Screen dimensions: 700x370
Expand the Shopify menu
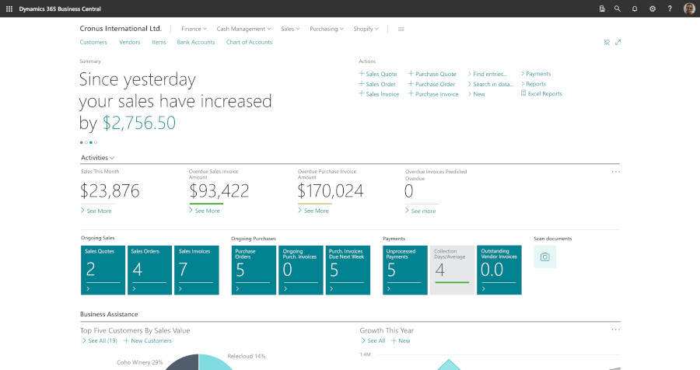coord(366,29)
